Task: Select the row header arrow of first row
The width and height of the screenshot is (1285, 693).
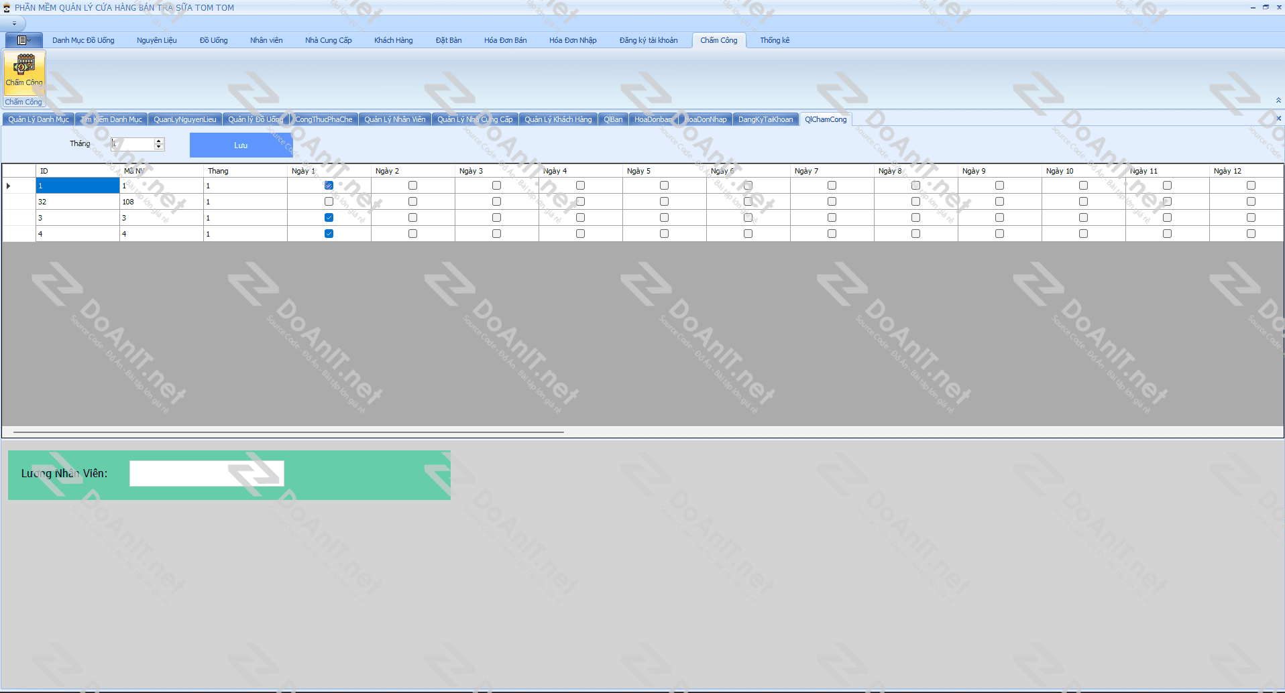Action: pyautogui.click(x=19, y=186)
